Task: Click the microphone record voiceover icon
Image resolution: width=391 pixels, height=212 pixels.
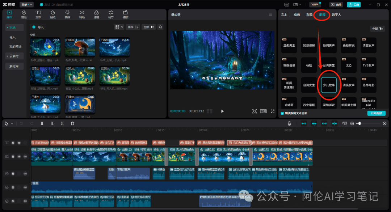Action: tap(289, 124)
